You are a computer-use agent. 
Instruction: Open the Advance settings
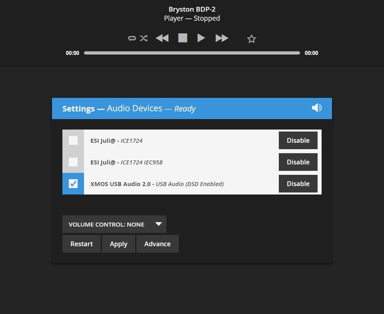pyautogui.click(x=158, y=244)
